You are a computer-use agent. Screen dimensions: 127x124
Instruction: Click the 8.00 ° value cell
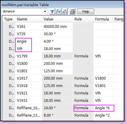(57, 115)
